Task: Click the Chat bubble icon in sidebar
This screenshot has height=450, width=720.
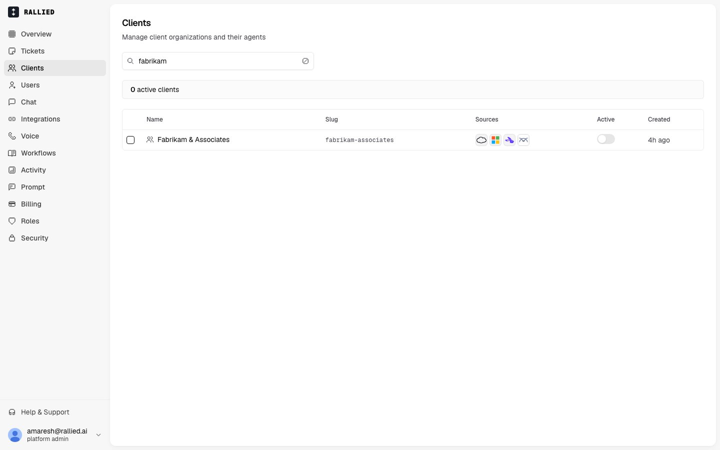Action: pyautogui.click(x=12, y=102)
